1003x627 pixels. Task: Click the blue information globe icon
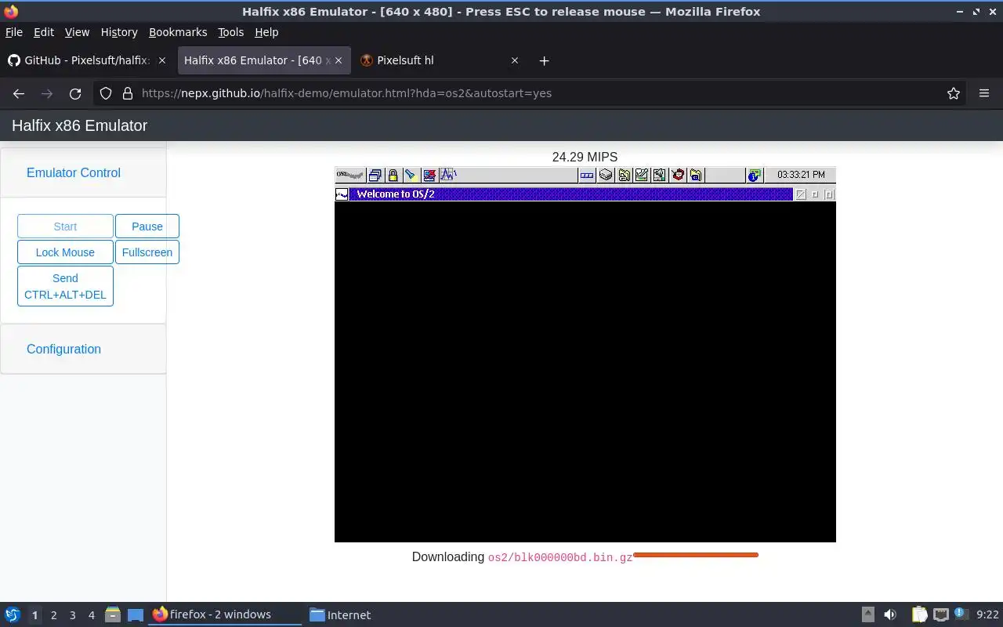pos(755,176)
